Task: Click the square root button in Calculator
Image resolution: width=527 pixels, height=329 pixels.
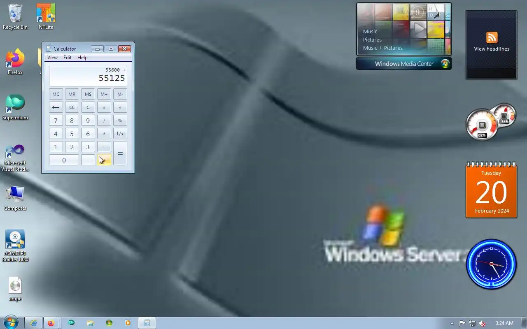Action: pos(120,107)
